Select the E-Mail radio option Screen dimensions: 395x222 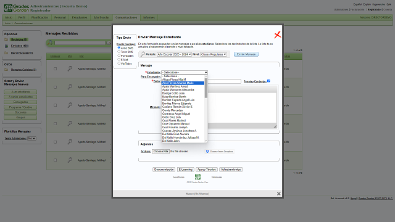point(119,59)
